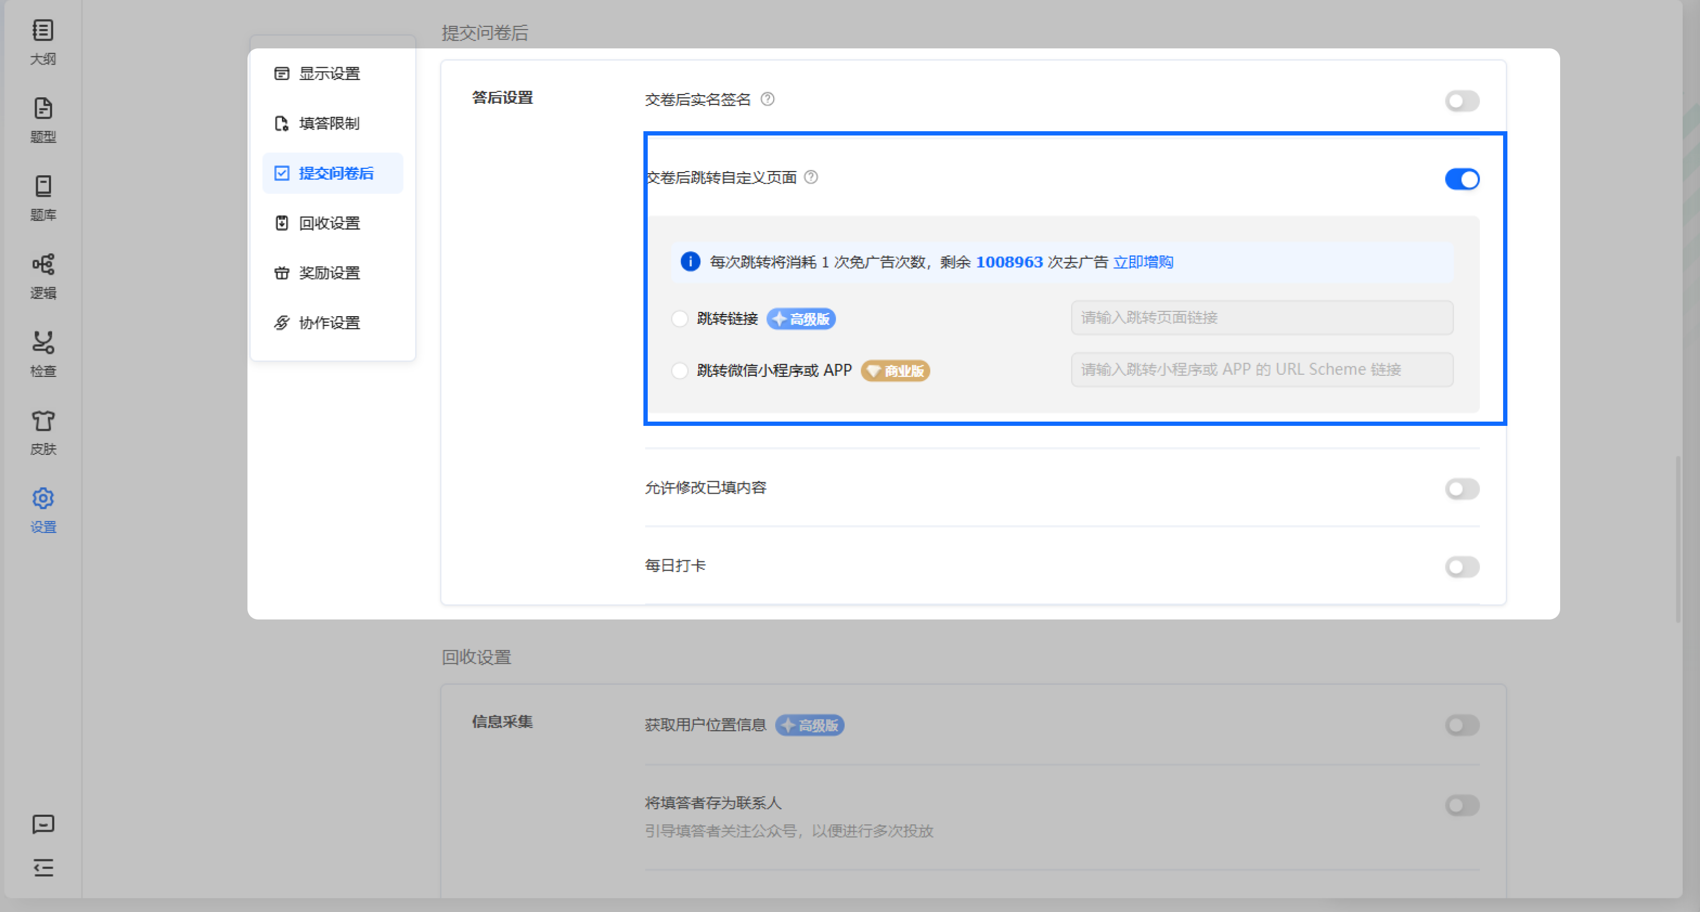1700x912 pixels.
Task: Click the blue info icon in the notice
Action: 690,262
